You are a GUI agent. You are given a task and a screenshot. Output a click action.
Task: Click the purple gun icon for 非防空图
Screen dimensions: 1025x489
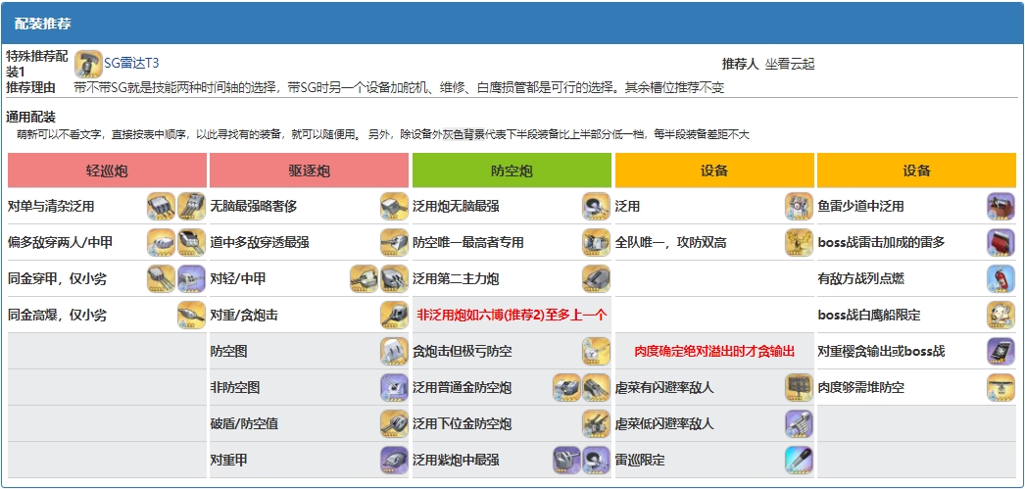point(394,388)
